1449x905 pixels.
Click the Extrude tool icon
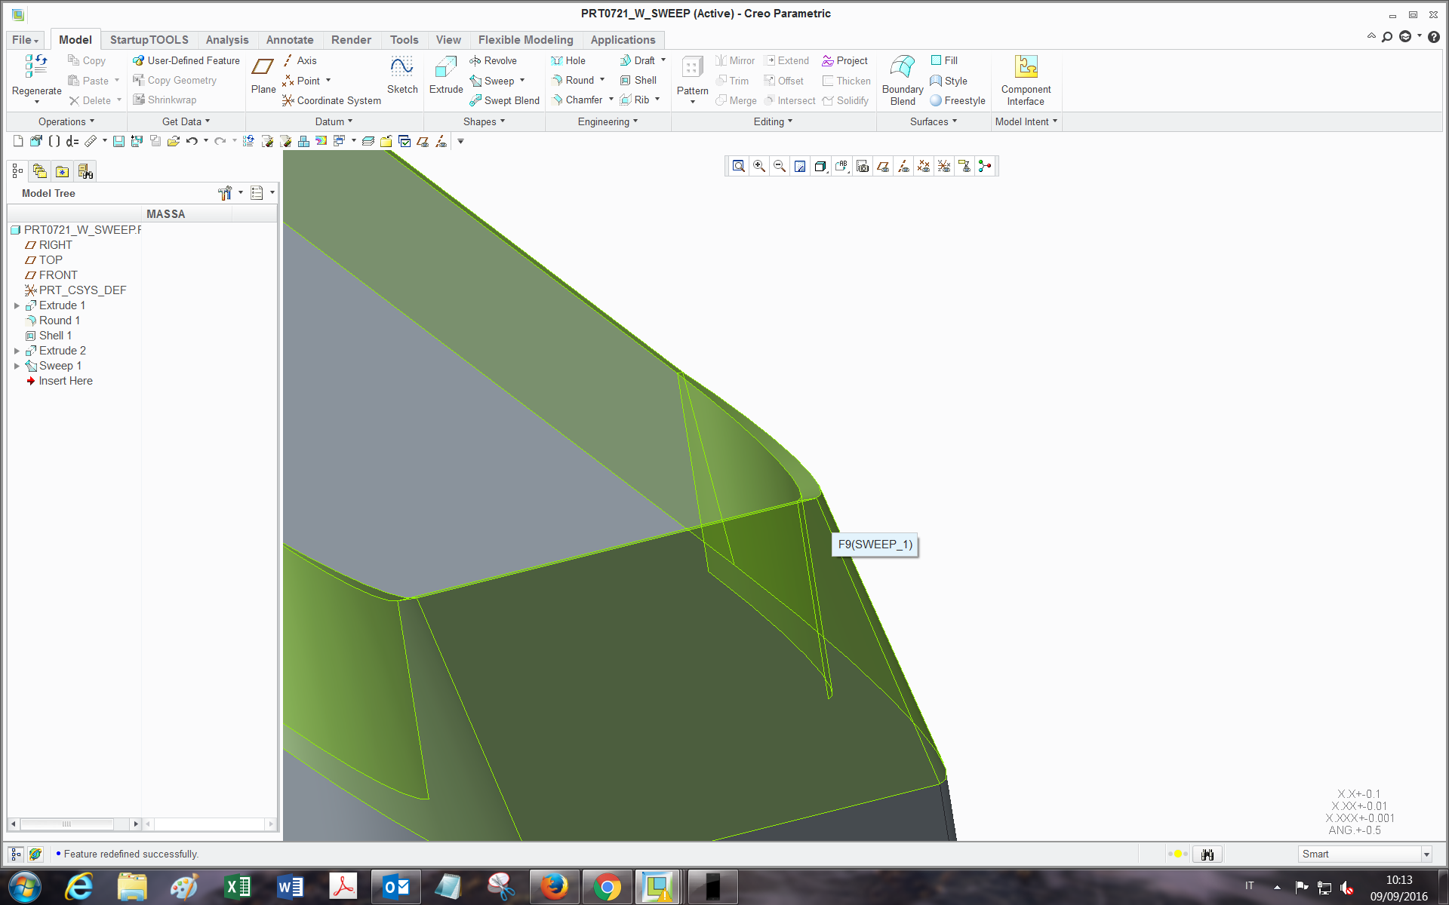(x=445, y=69)
